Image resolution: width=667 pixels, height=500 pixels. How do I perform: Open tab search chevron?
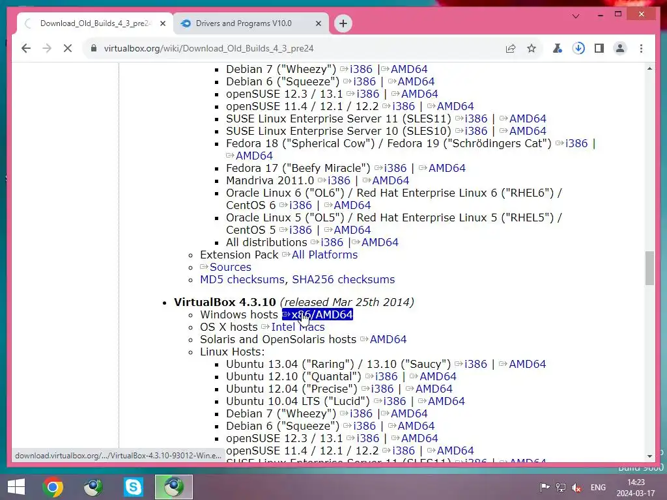[576, 16]
